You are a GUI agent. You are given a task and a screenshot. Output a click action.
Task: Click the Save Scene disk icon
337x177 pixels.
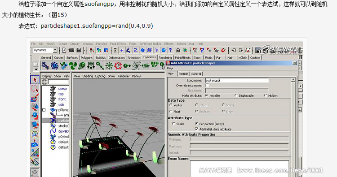(x=79, y=50)
